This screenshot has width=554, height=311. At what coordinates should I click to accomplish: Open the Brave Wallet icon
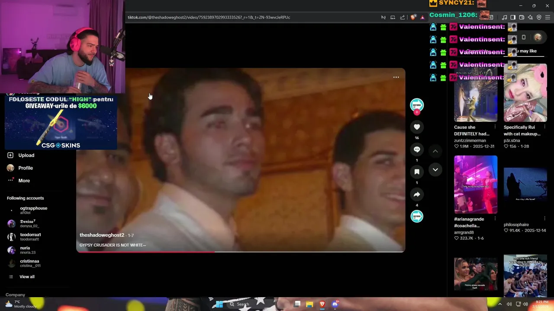click(x=522, y=17)
